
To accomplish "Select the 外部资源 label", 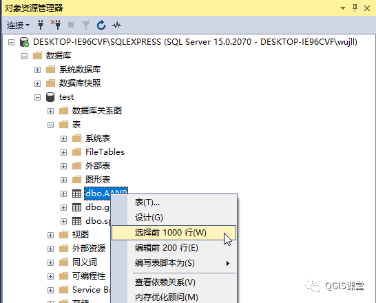I will pos(89,249).
